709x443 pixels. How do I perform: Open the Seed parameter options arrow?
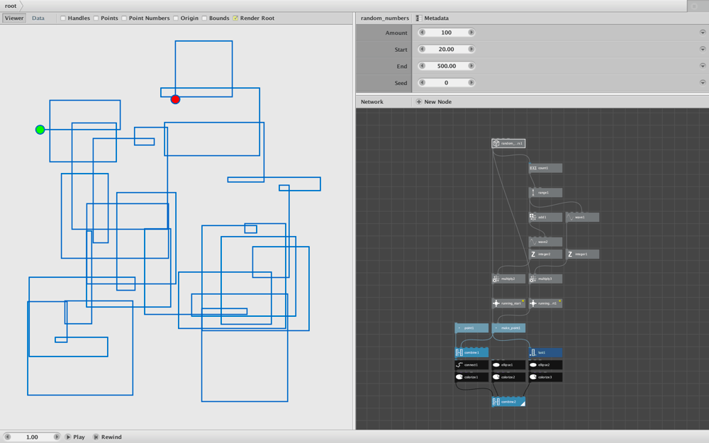click(703, 83)
